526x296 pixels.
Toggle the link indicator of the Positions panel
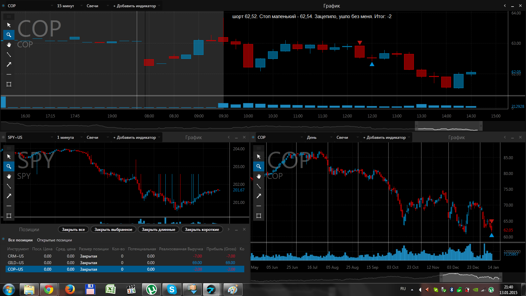click(3, 239)
